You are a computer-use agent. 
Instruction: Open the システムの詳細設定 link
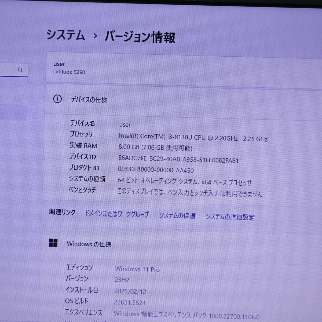click(x=230, y=217)
